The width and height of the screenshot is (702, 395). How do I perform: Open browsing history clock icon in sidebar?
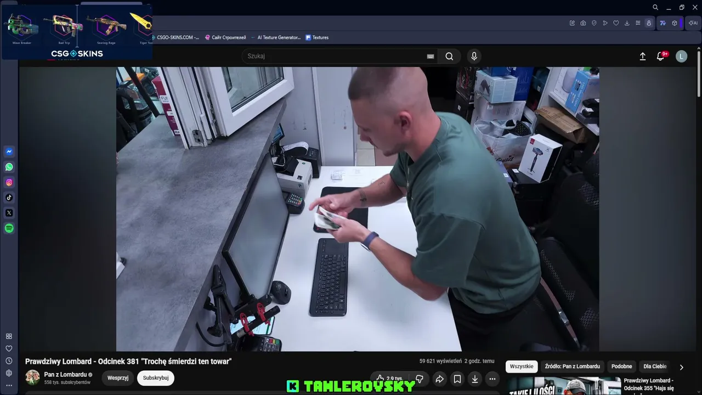(x=9, y=361)
